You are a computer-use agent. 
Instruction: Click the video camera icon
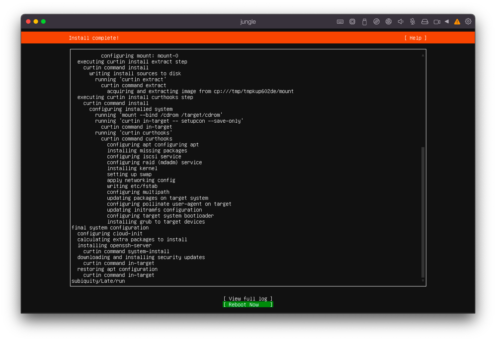tap(437, 22)
